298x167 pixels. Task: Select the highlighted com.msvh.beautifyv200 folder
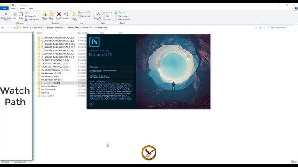pyautogui.click(x=50, y=83)
